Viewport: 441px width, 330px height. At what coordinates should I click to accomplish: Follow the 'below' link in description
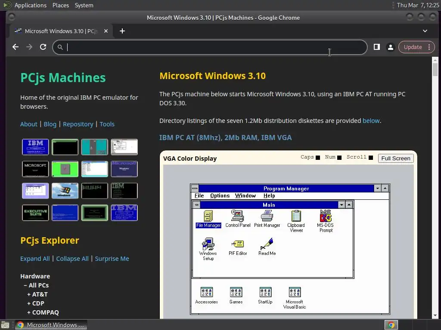point(371,121)
